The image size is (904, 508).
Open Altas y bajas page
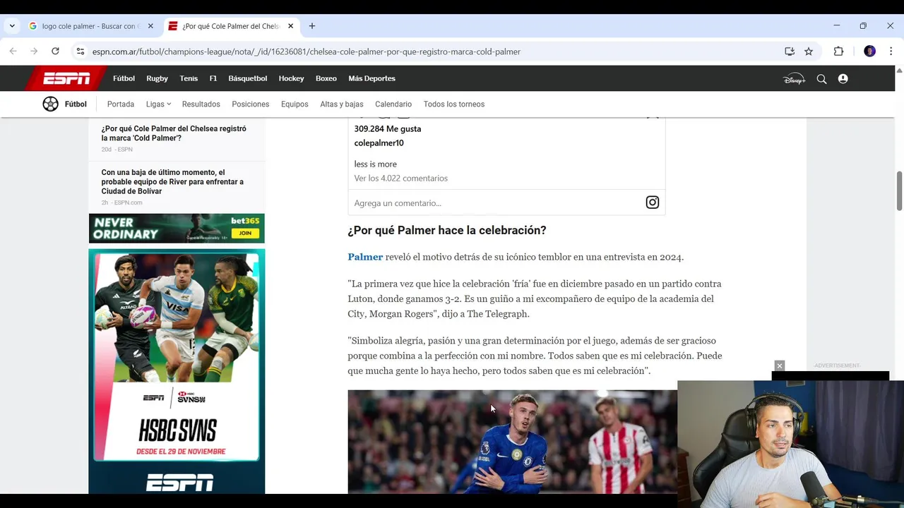pyautogui.click(x=341, y=104)
